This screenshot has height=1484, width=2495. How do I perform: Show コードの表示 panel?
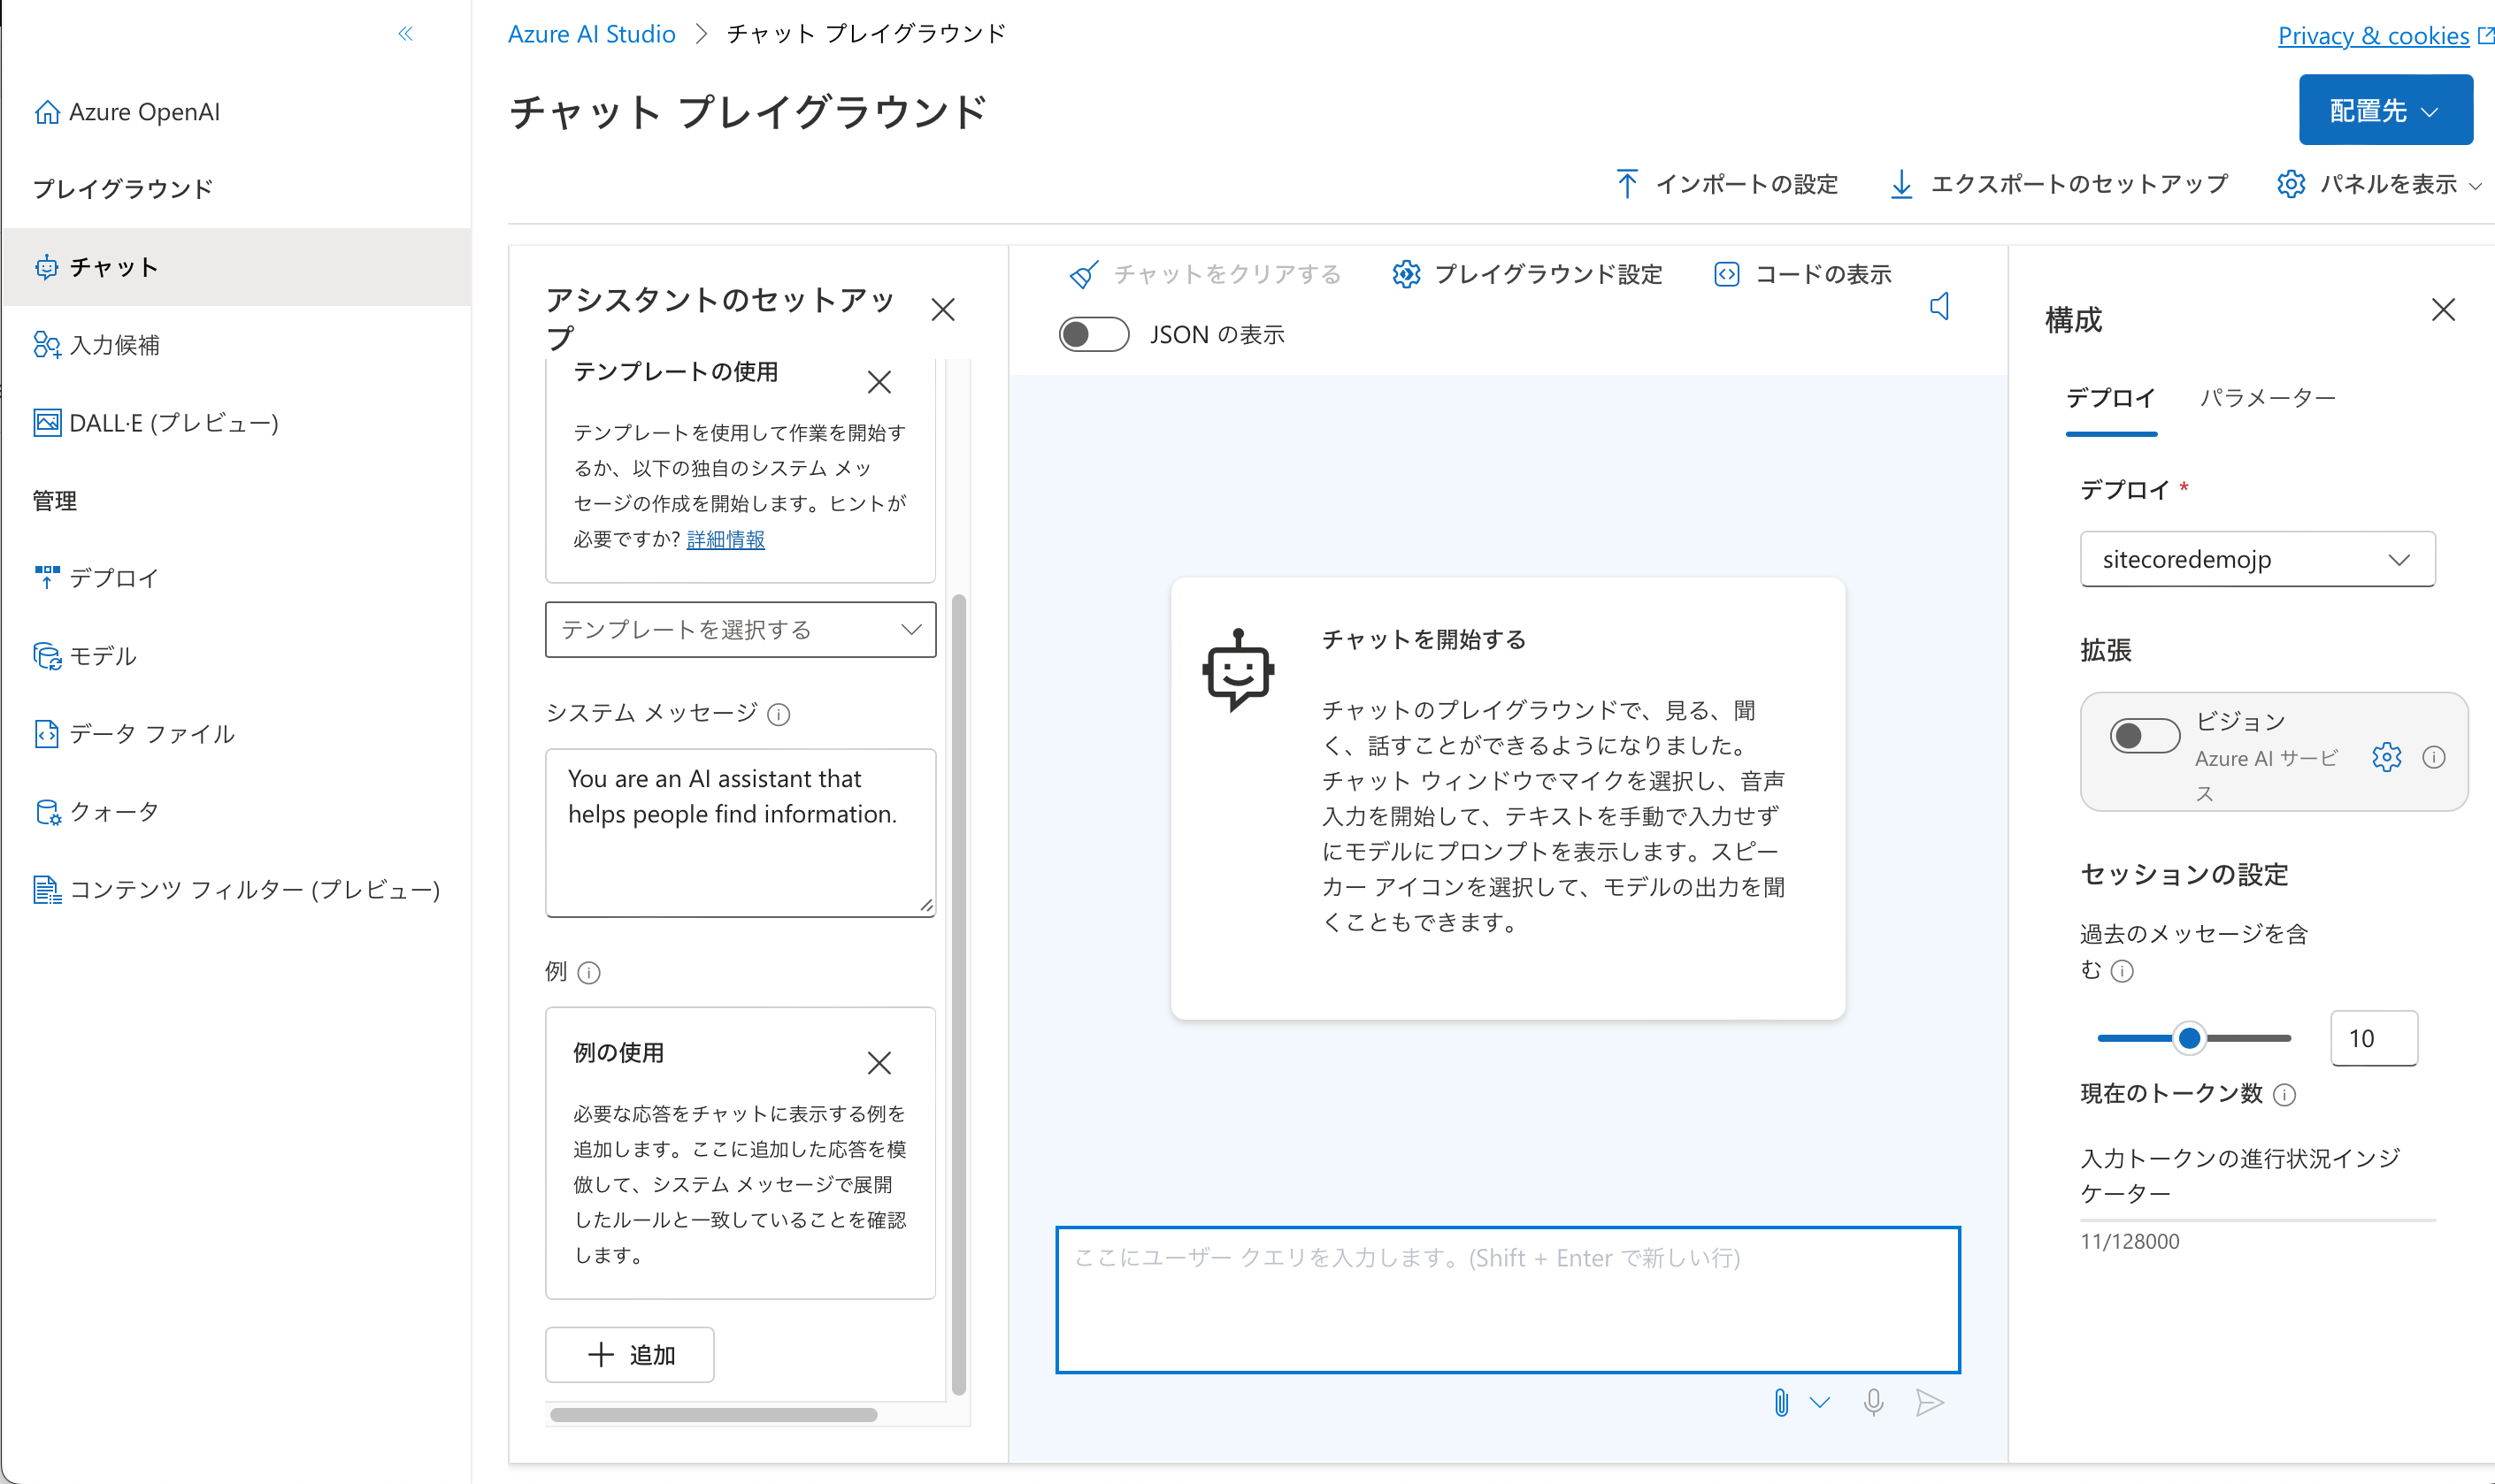pyautogui.click(x=1802, y=274)
